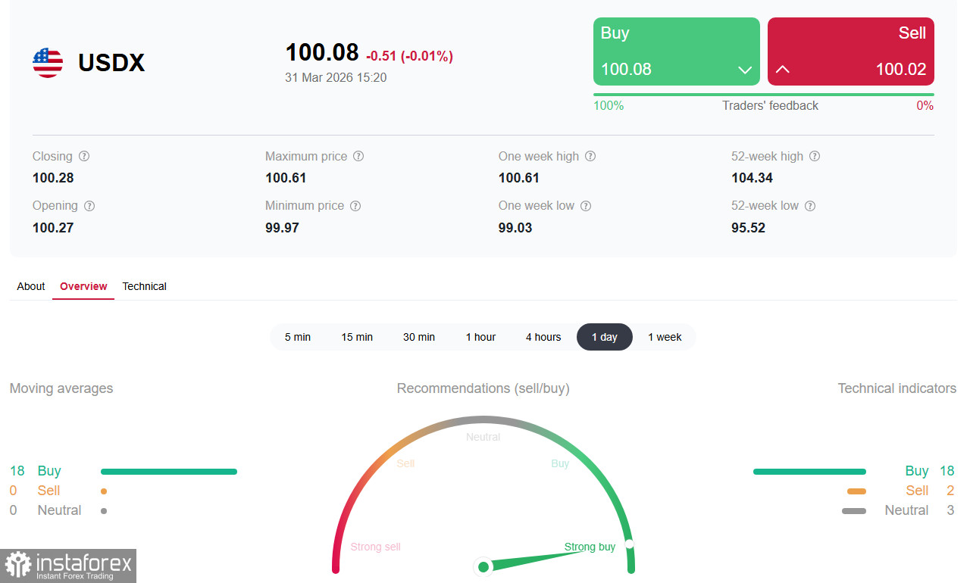The width and height of the screenshot is (970, 583).
Task: Choose the 30 min timeframe
Action: [x=419, y=337]
